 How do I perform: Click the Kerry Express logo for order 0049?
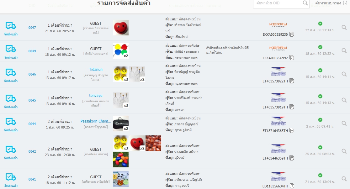click(x=278, y=49)
